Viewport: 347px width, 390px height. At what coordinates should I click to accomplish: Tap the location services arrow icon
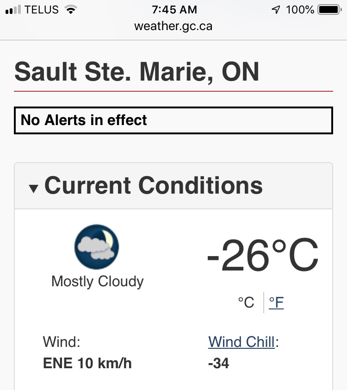(276, 10)
